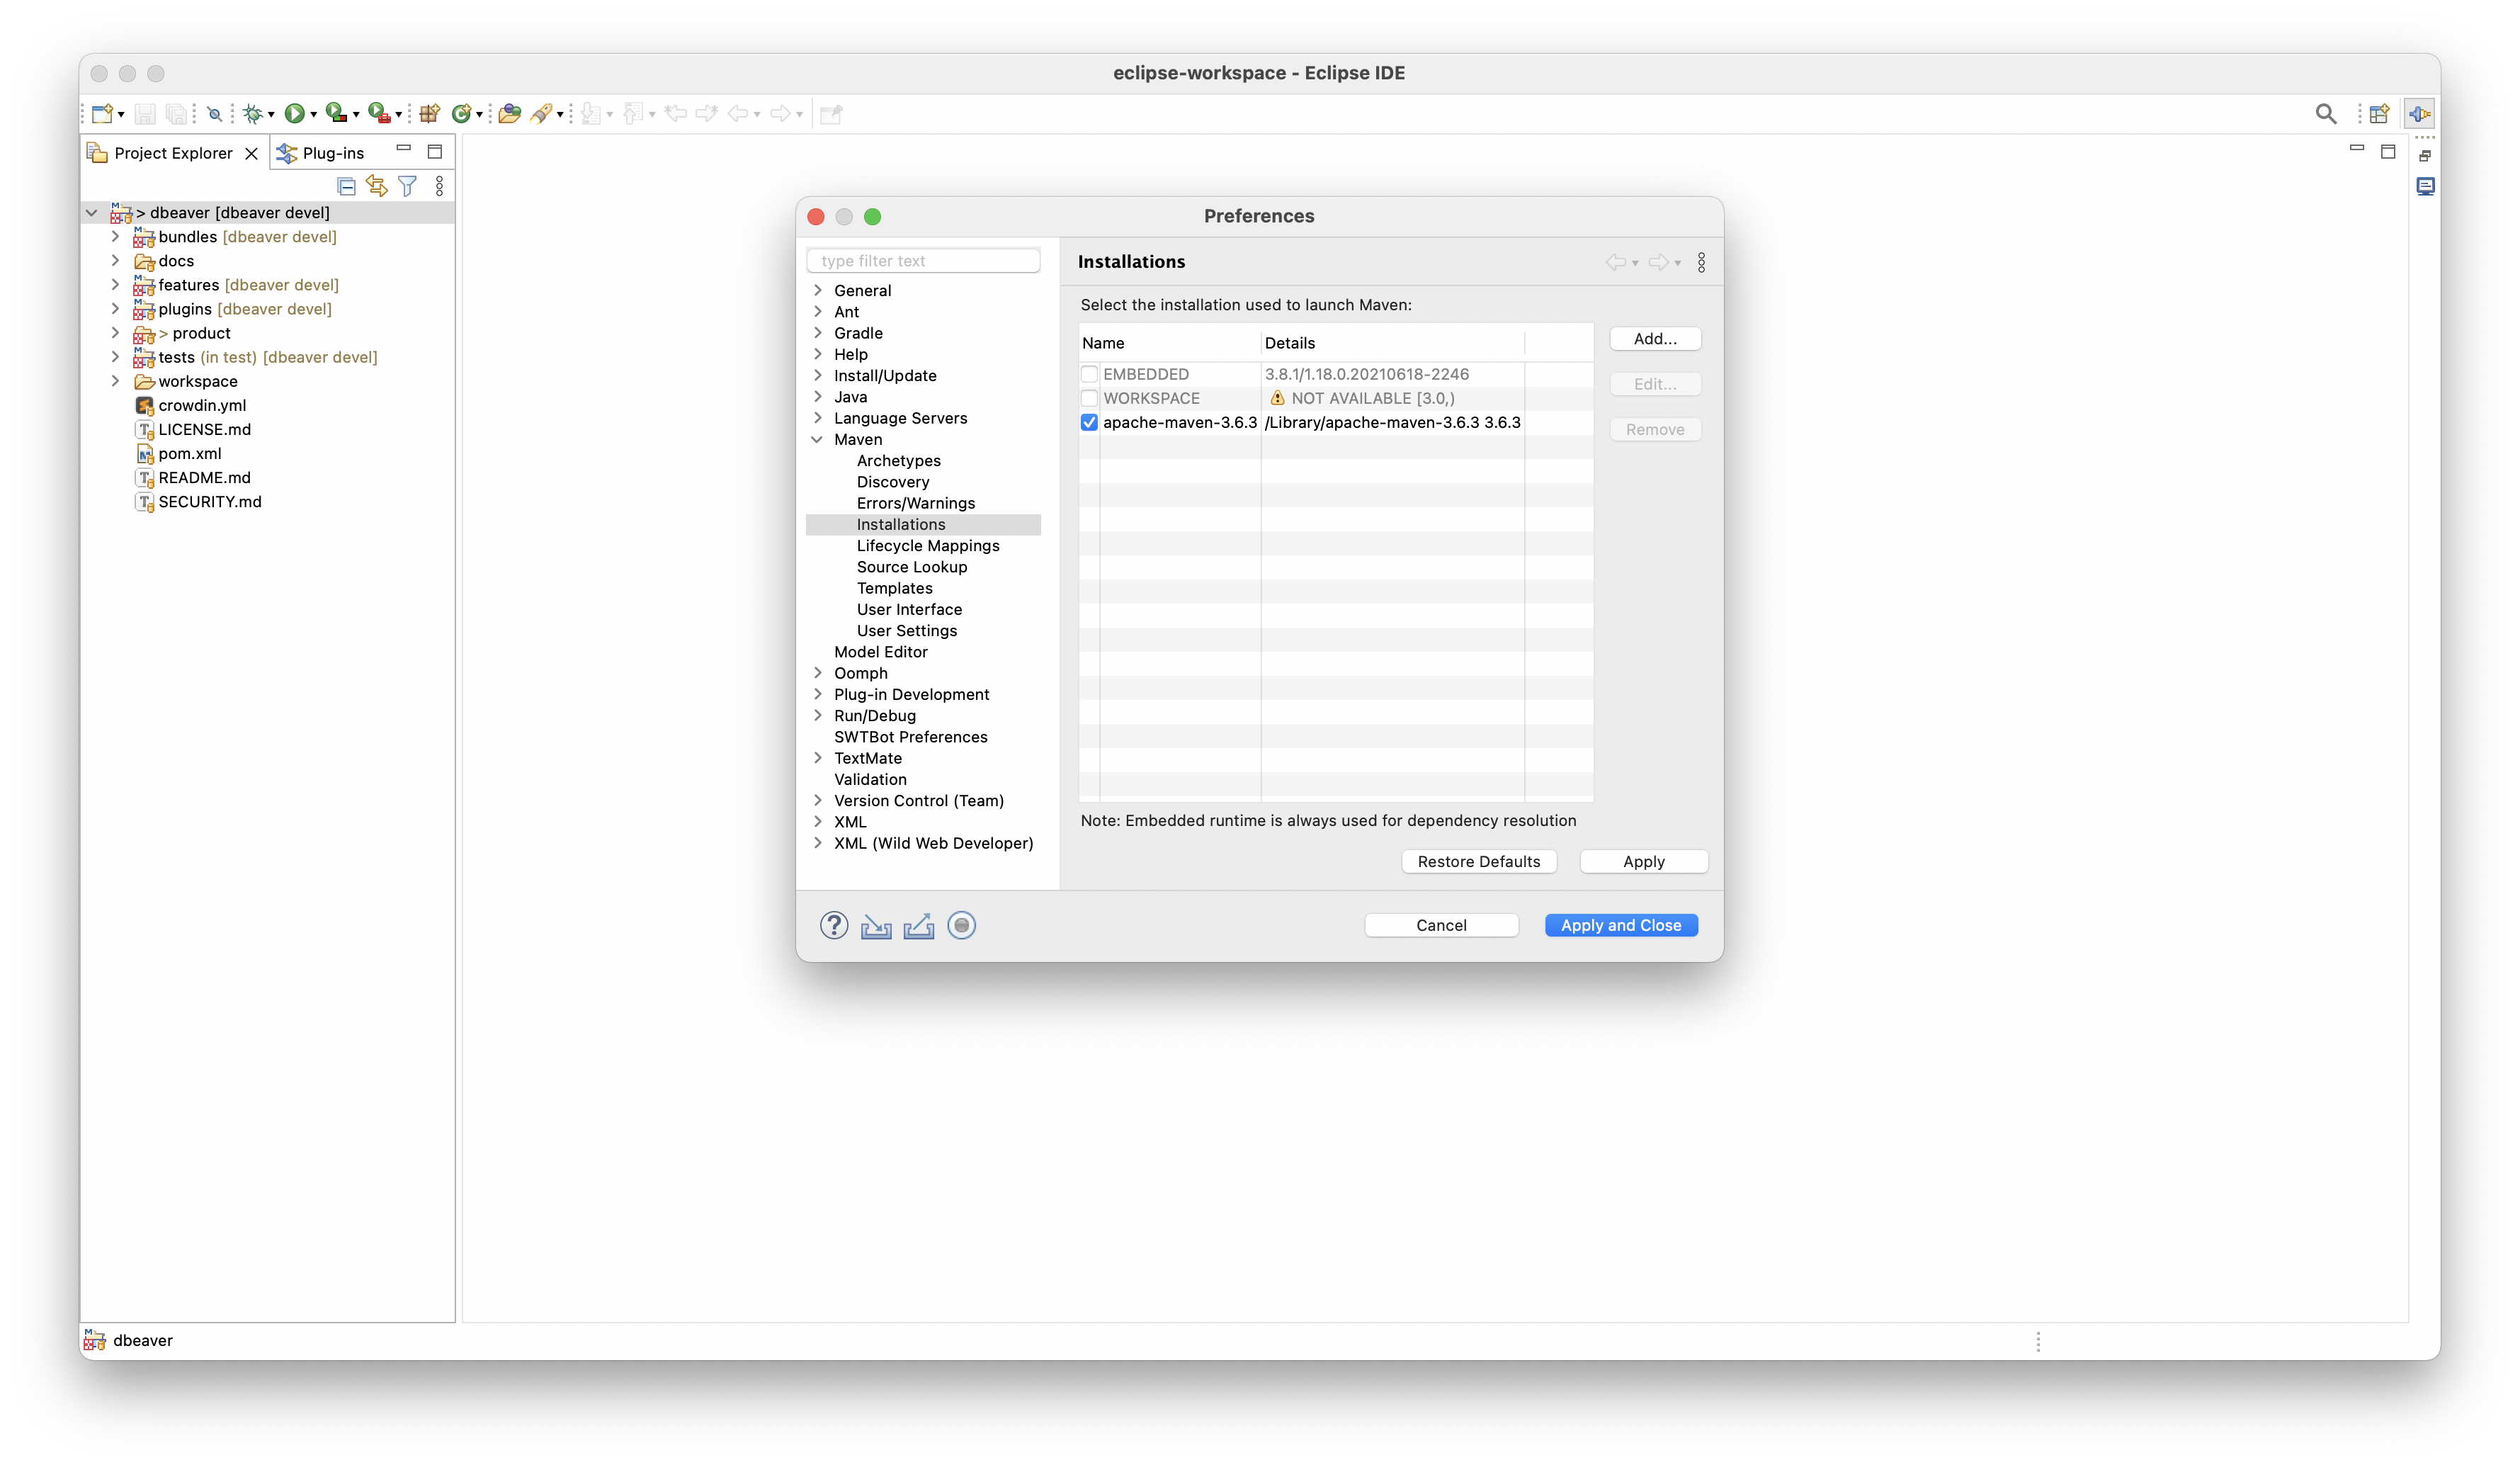
Task: Collapse the Maven preferences node
Action: pyautogui.click(x=817, y=440)
